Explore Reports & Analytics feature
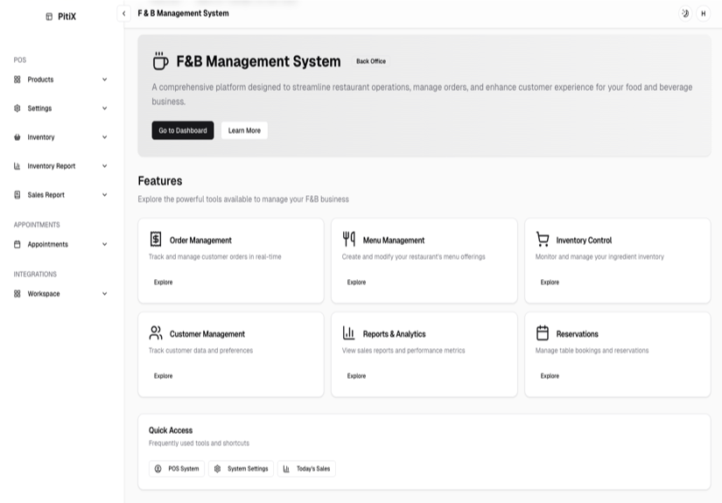722x503 pixels. (356, 376)
